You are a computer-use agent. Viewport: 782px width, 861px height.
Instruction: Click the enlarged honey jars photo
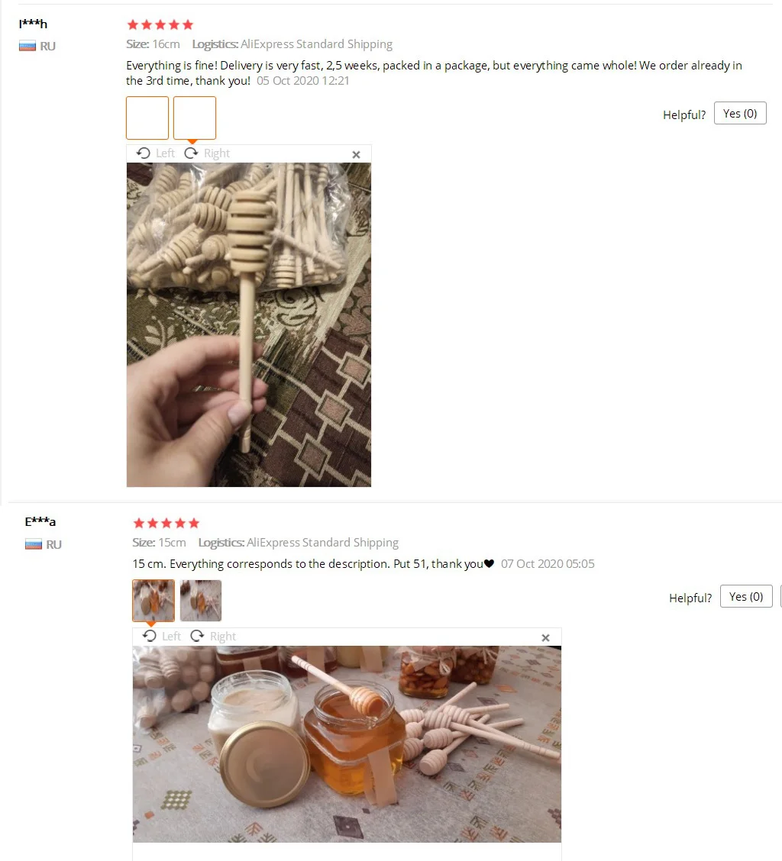(347, 744)
